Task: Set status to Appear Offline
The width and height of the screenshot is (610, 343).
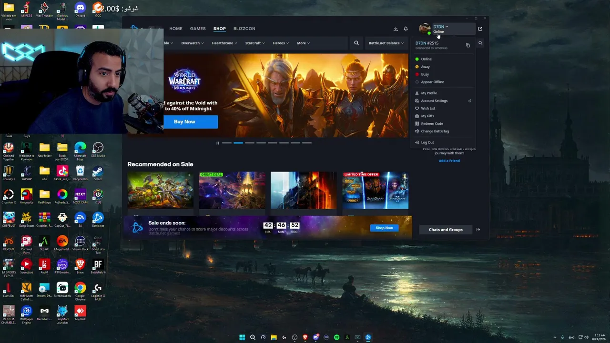Action: coord(433,82)
